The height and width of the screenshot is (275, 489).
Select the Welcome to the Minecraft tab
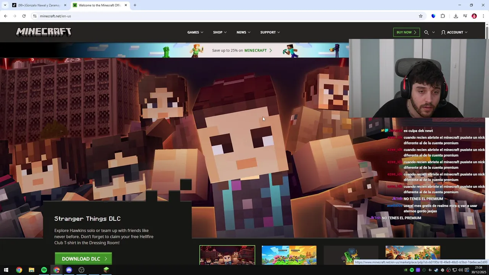(x=100, y=5)
